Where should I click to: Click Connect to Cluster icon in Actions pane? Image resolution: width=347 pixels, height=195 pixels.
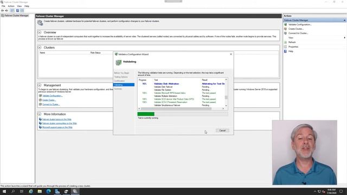click(286, 33)
